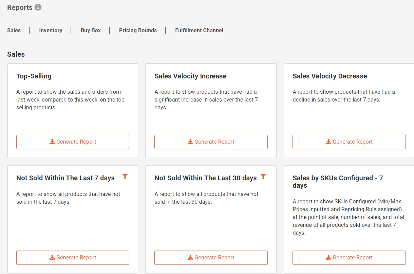Switch to the Buy Box tab
The height and width of the screenshot is (274, 414).
coord(91,30)
